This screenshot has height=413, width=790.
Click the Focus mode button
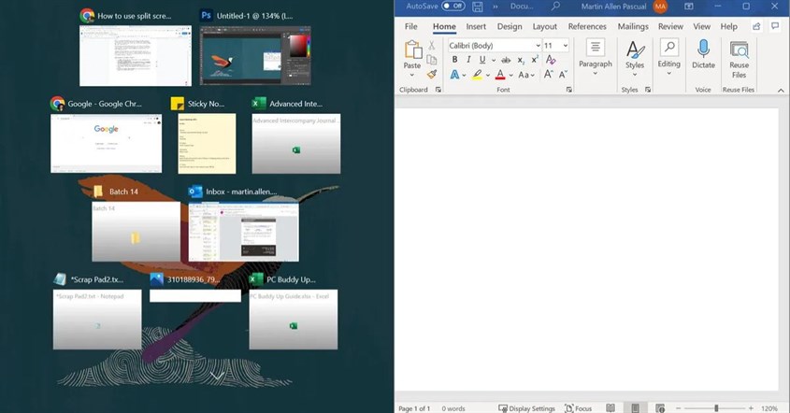point(578,408)
